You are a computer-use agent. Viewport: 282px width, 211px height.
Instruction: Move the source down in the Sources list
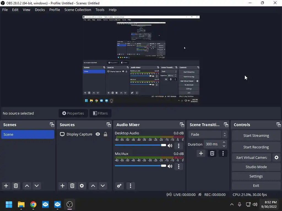103,186
